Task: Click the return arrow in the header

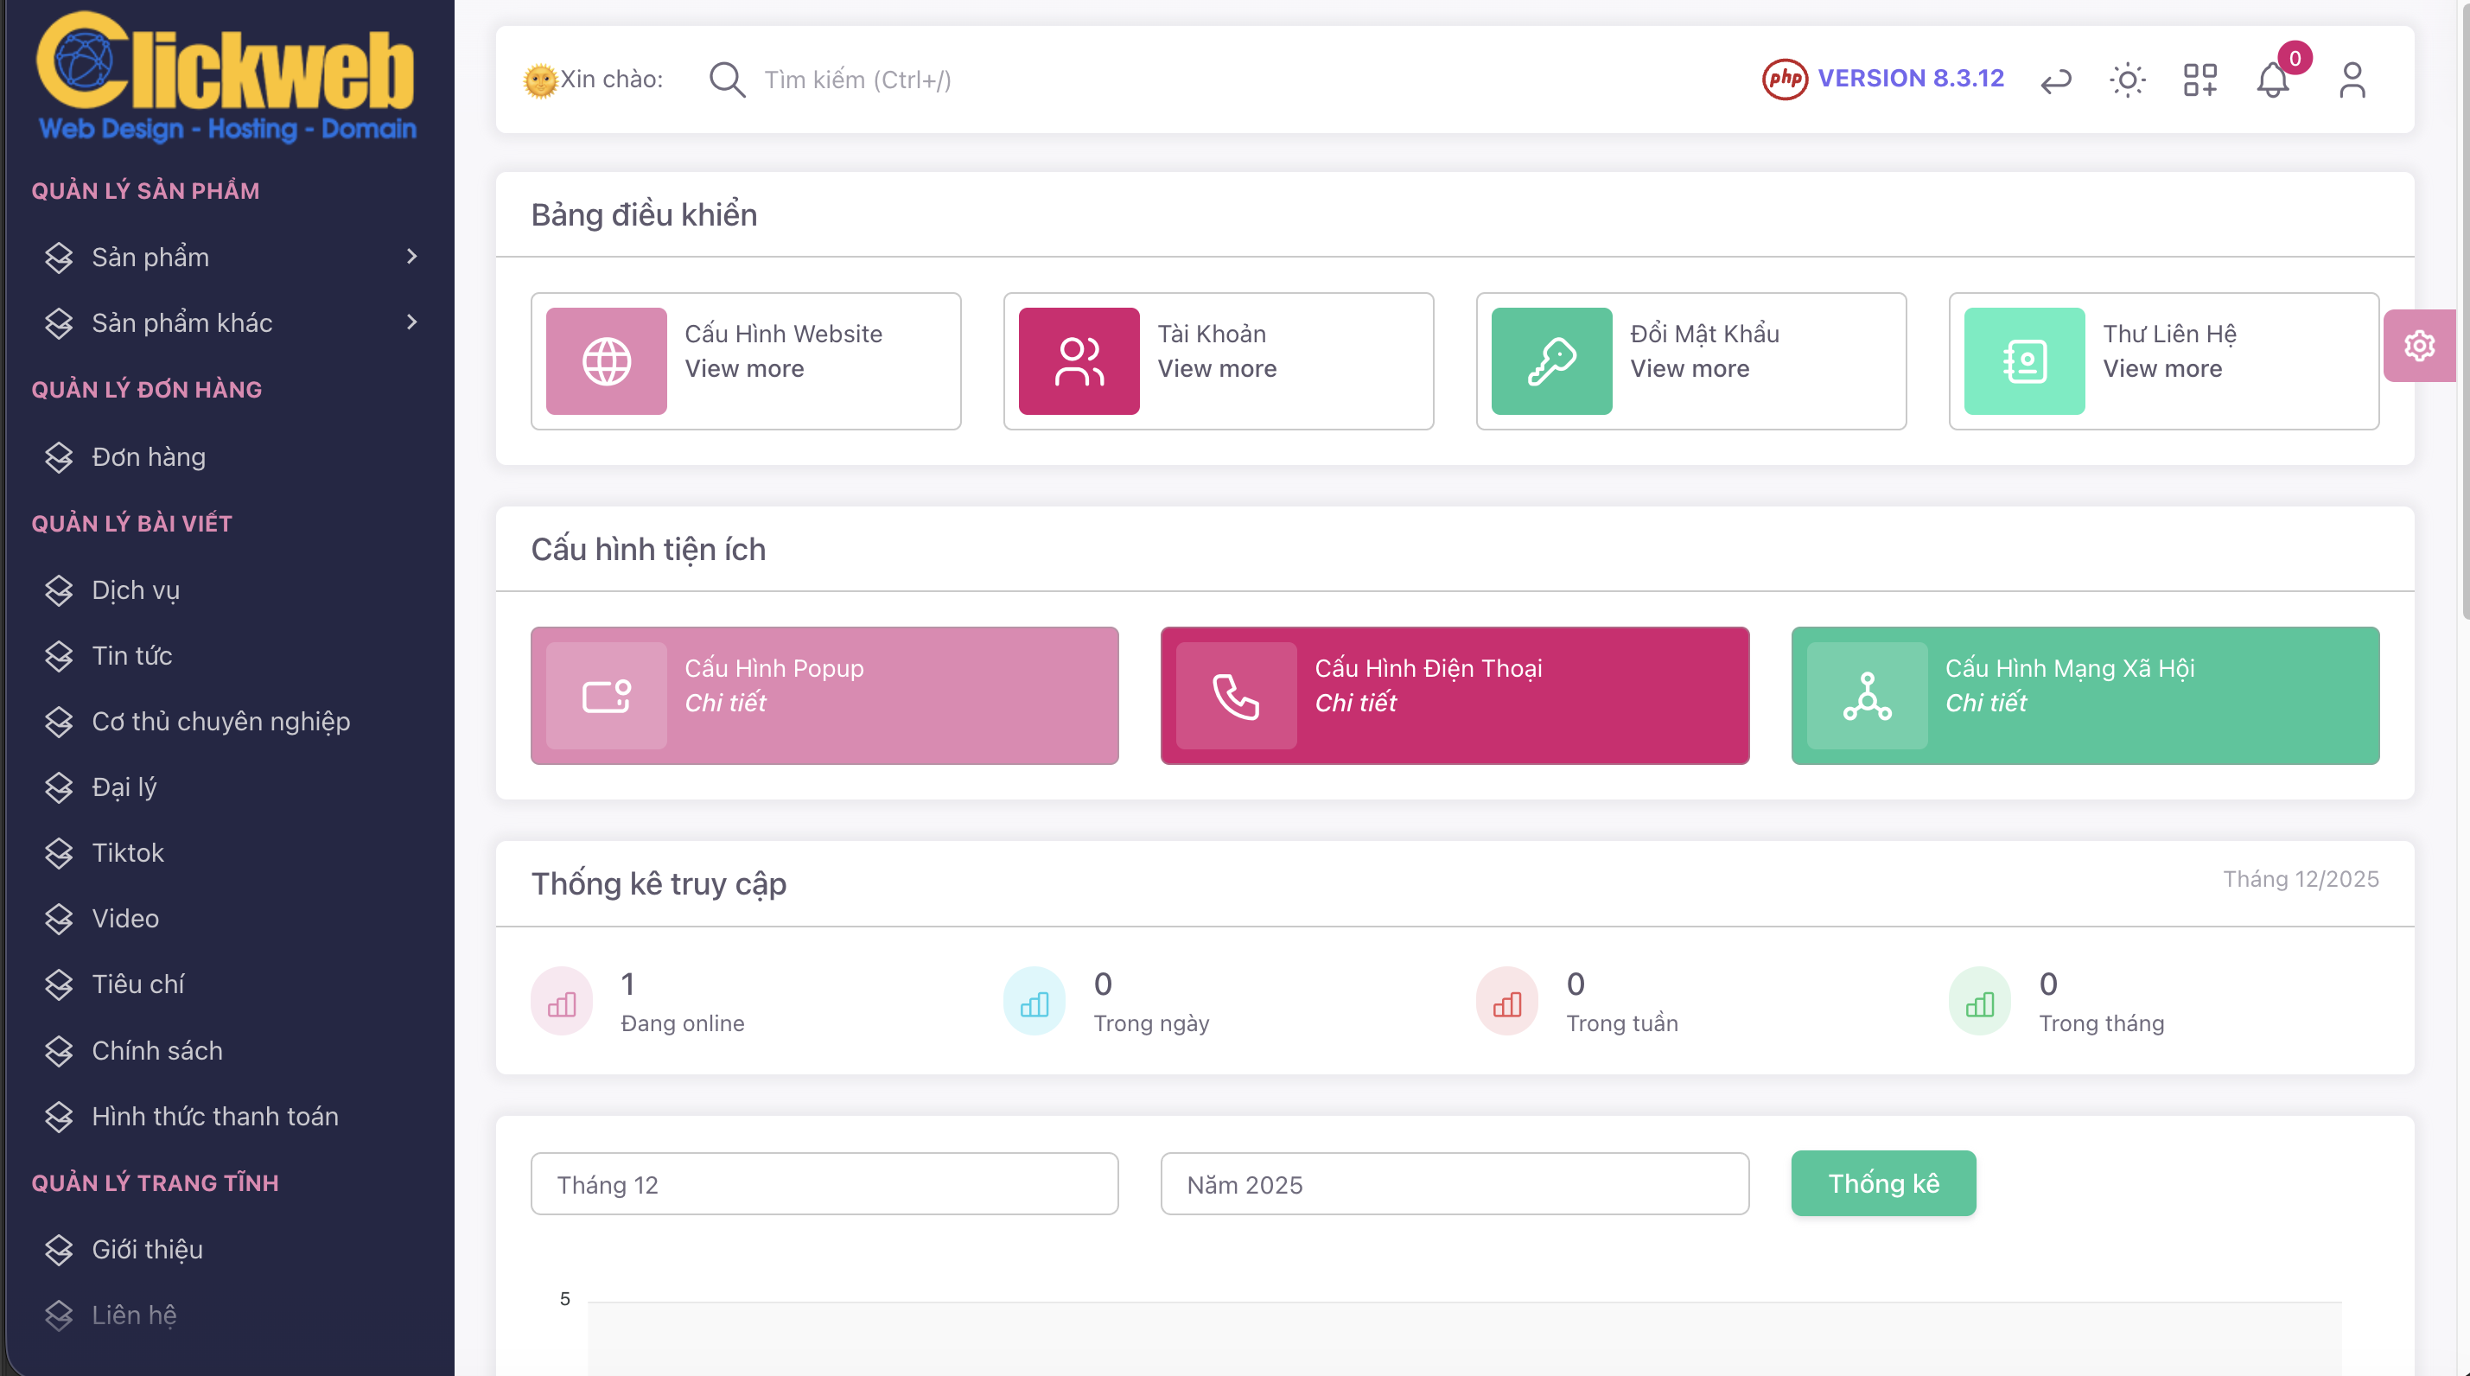Action: coord(2055,80)
